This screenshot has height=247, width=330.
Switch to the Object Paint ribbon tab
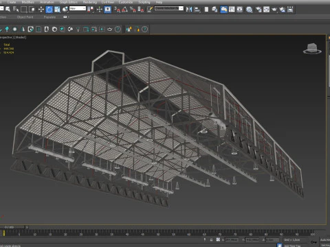(x=25, y=17)
